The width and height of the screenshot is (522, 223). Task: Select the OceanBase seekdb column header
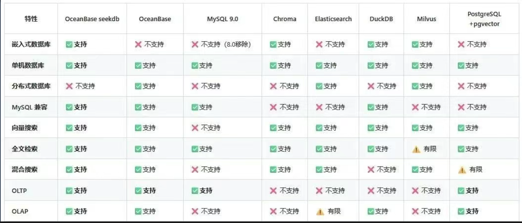92,19
